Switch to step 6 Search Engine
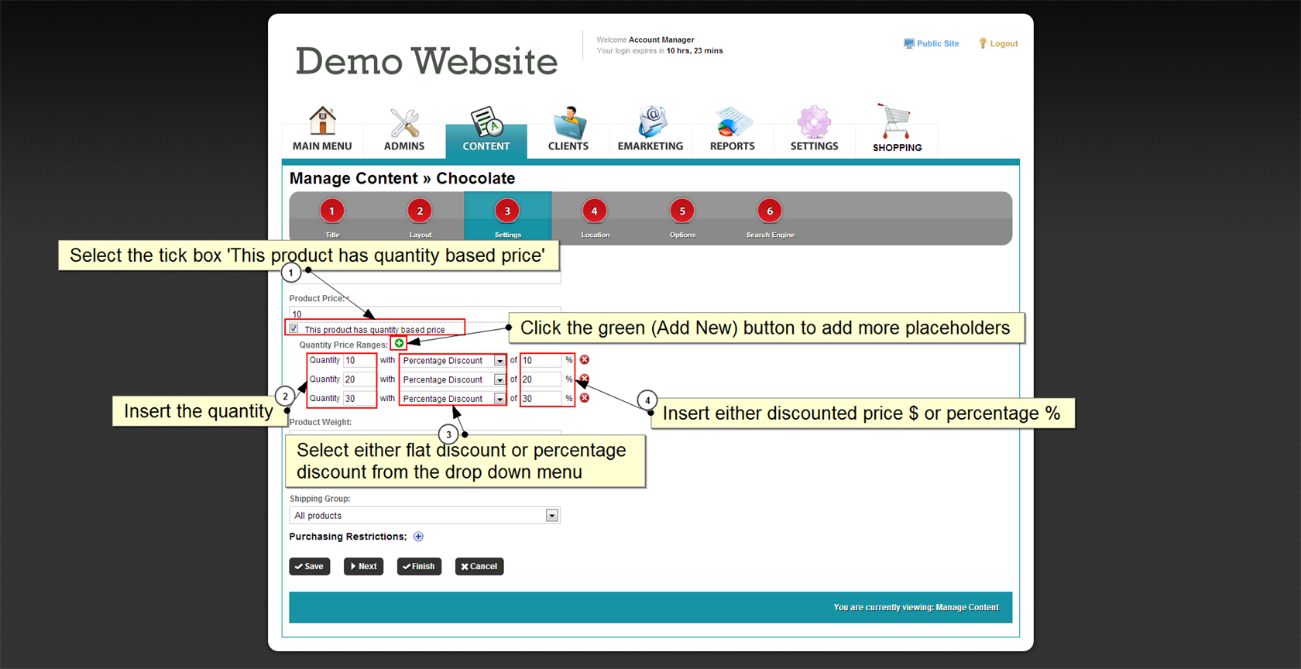1301x669 pixels. click(x=769, y=211)
